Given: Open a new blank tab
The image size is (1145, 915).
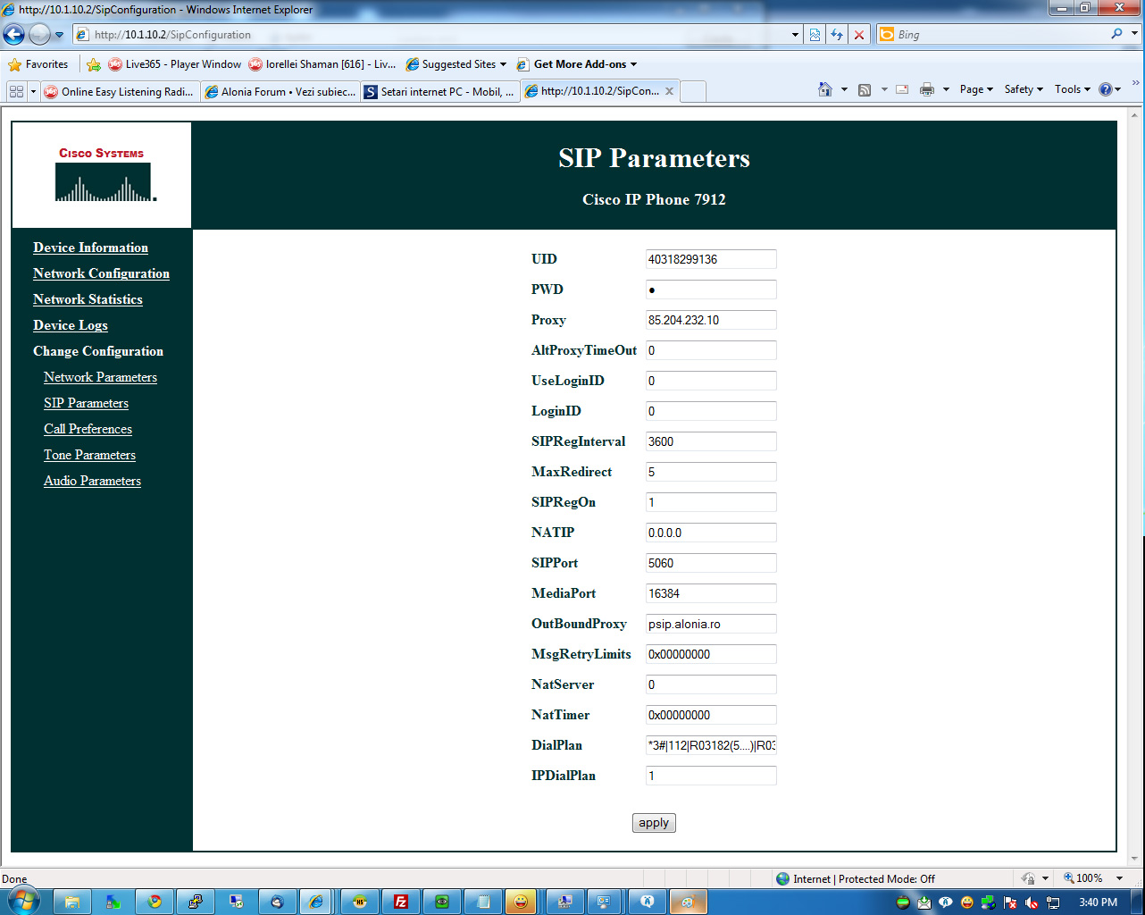Looking at the screenshot, I should coord(693,91).
